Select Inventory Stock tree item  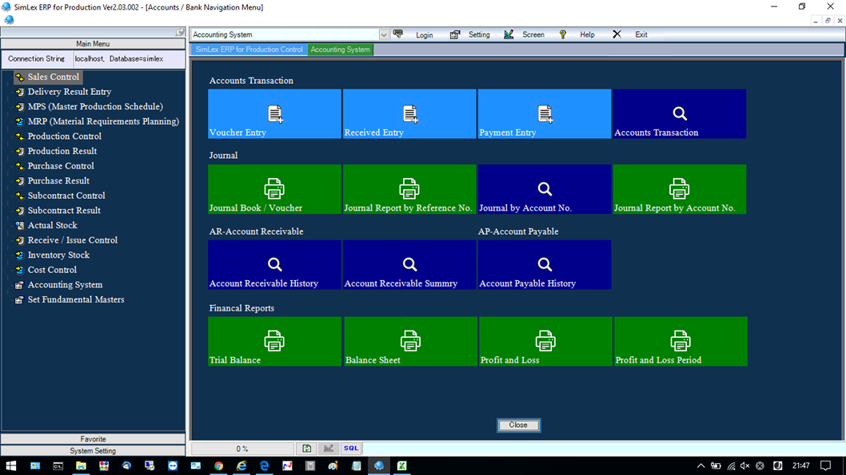pos(58,255)
